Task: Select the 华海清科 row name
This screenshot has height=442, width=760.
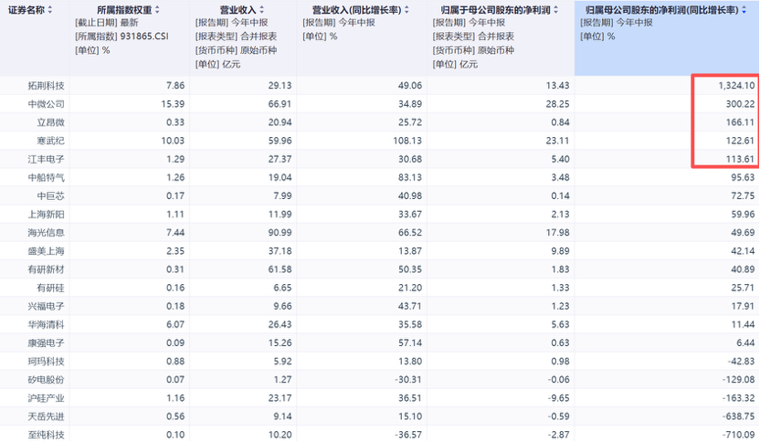Action: [46, 325]
